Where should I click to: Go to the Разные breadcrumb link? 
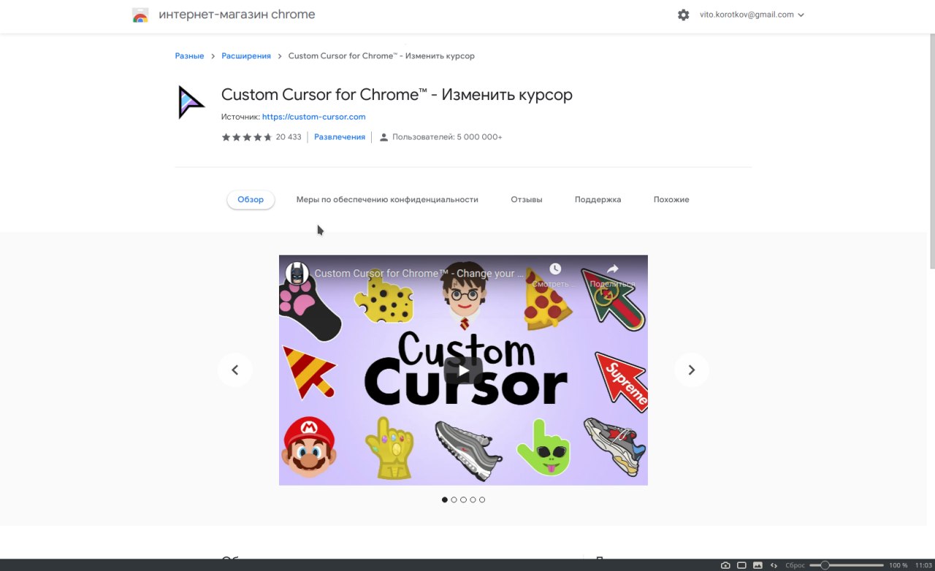pyautogui.click(x=189, y=56)
